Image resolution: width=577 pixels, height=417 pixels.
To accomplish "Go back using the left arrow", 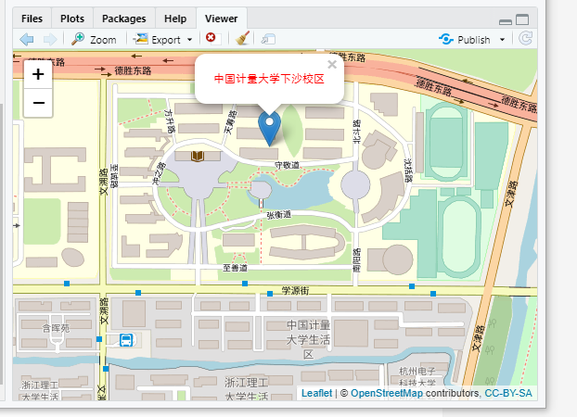I will click(27, 39).
